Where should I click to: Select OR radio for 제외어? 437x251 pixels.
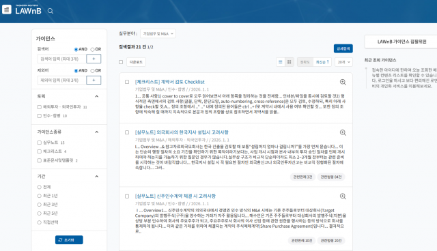pos(92,71)
